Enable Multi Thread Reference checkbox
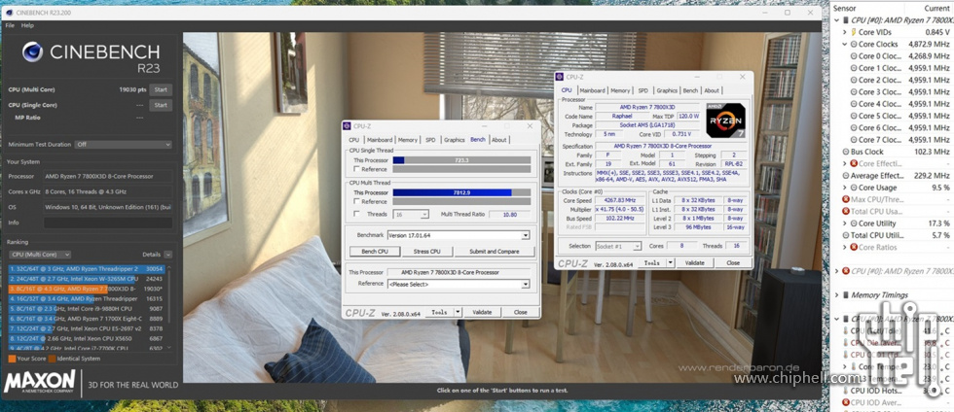The image size is (954, 412). tap(357, 202)
